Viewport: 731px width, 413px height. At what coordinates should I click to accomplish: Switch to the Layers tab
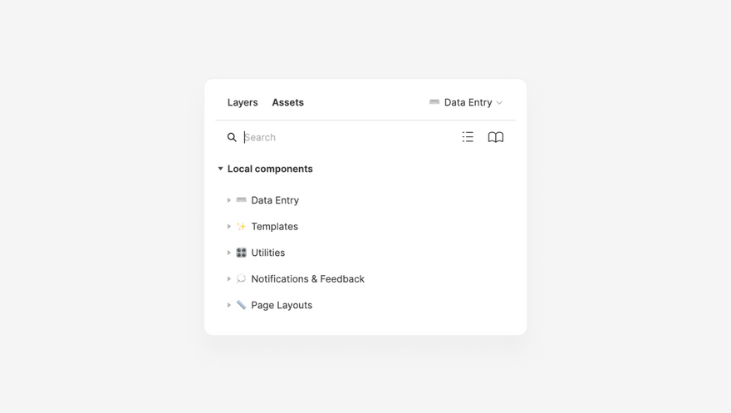[x=243, y=102]
